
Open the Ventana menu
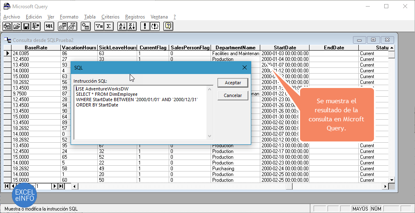pos(159,17)
